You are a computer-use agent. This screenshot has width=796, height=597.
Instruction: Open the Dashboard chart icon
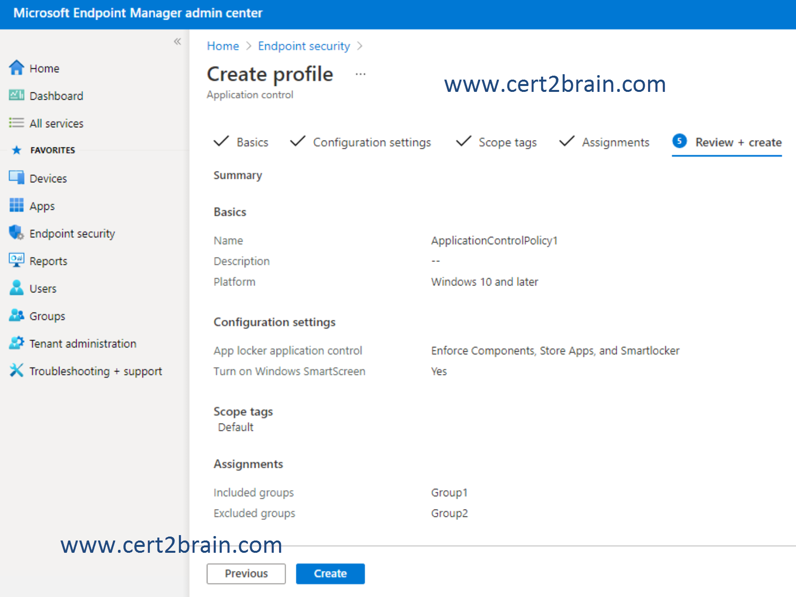click(17, 95)
